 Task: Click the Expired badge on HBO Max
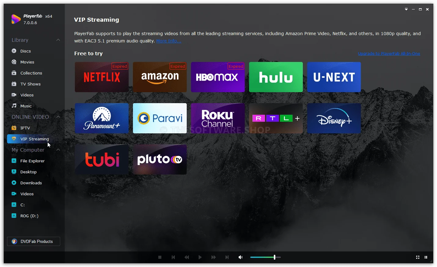236,66
